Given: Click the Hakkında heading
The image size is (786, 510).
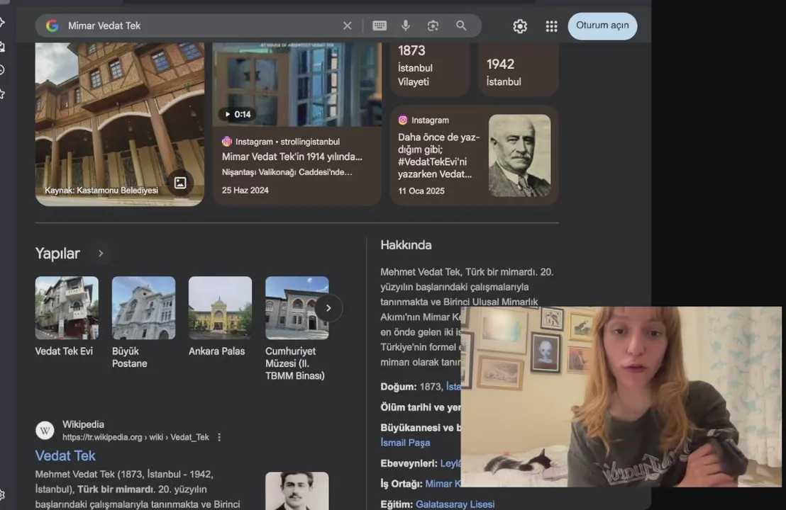Looking at the screenshot, I should (x=406, y=245).
